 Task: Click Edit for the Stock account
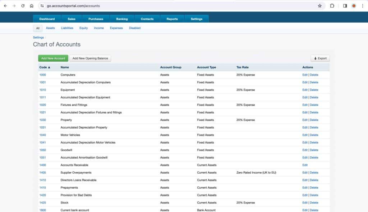pos(304,202)
